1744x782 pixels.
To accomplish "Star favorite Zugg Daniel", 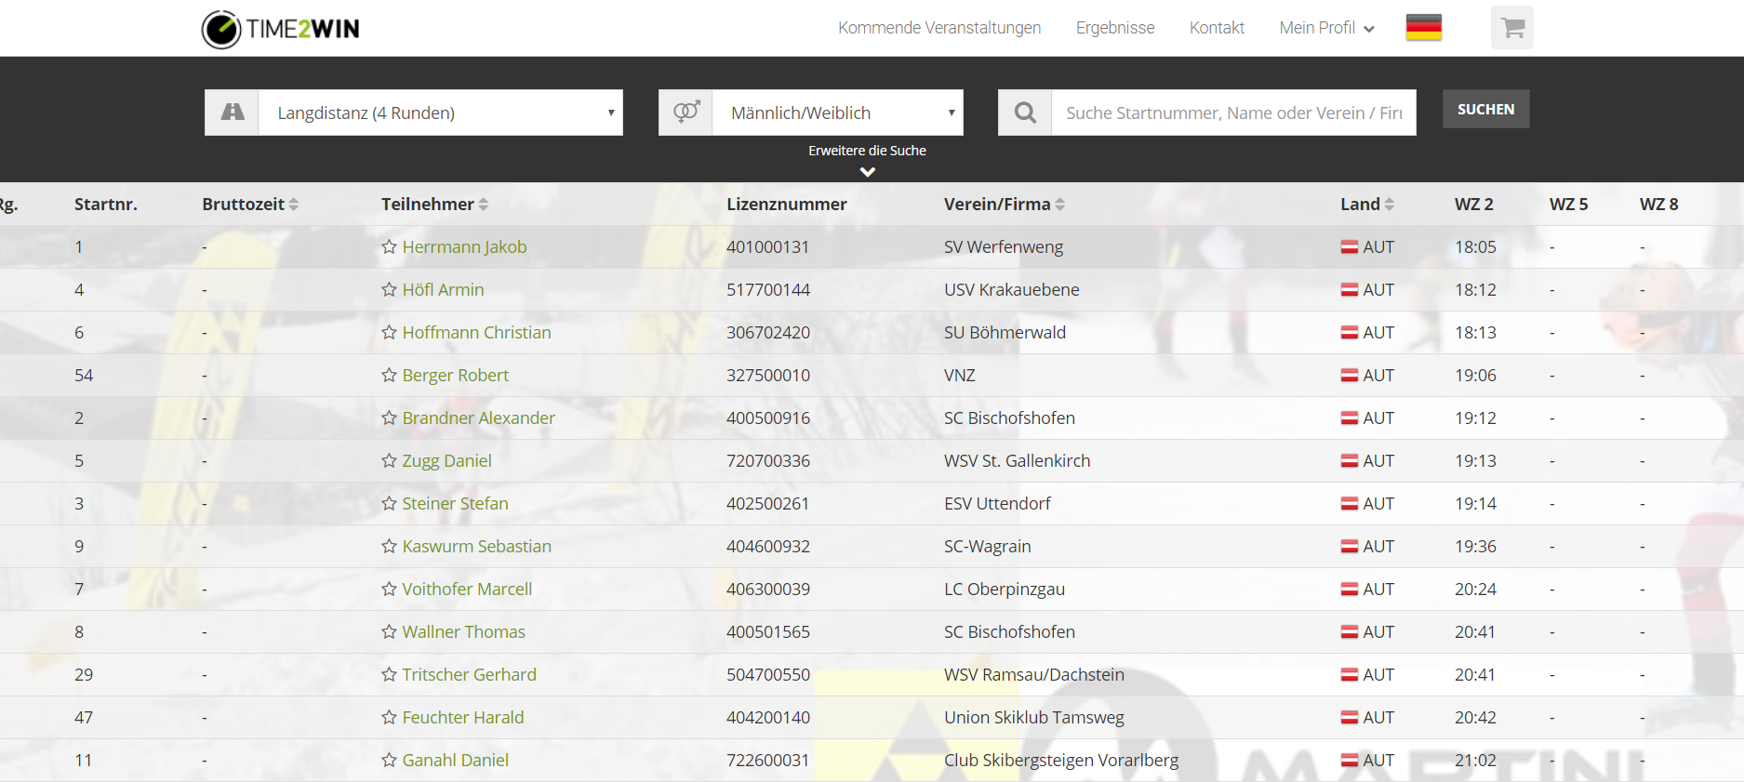I will pyautogui.click(x=389, y=460).
